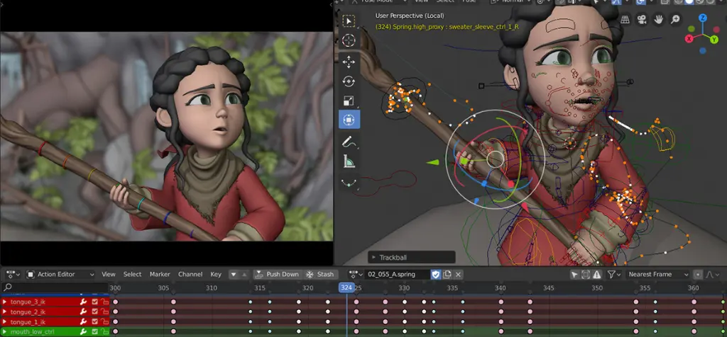Expand the tongue_3_ik channel group
The image size is (727, 337).
pos(5,302)
